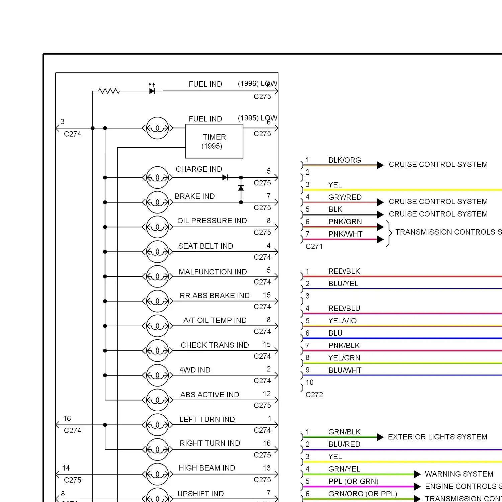The image size is (502, 502).
Task: Click the BLU/WHT wire color label
Action: (x=345, y=370)
